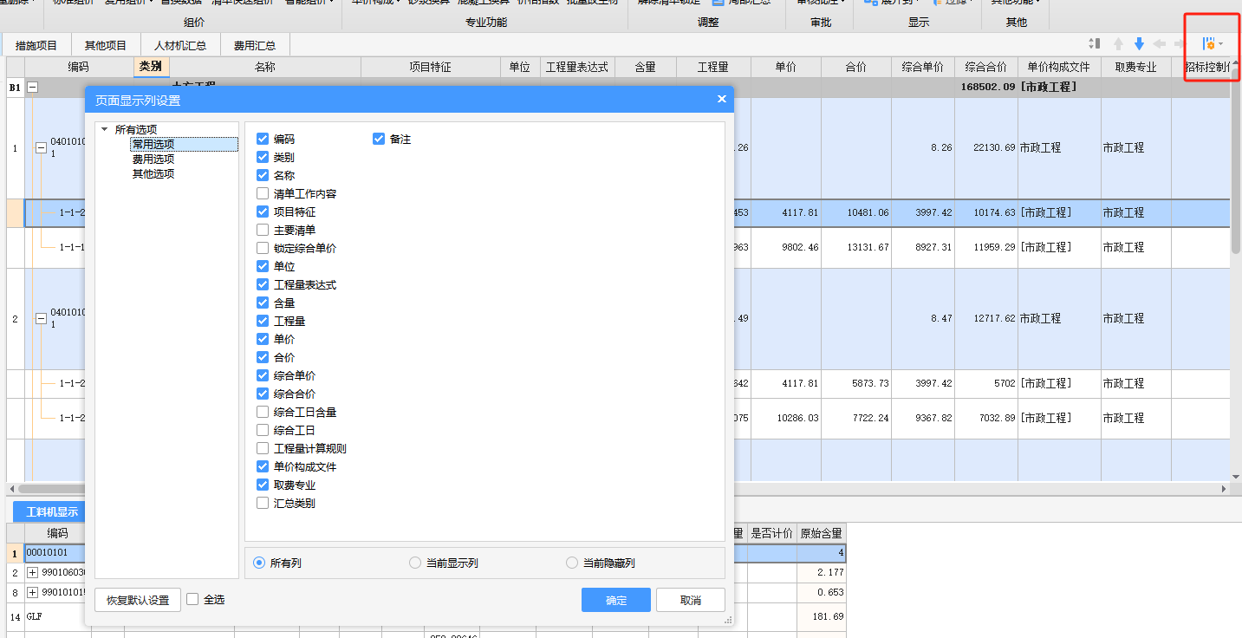Collapse the B1 row minus box
This screenshot has height=638, width=1242.
pos(33,87)
